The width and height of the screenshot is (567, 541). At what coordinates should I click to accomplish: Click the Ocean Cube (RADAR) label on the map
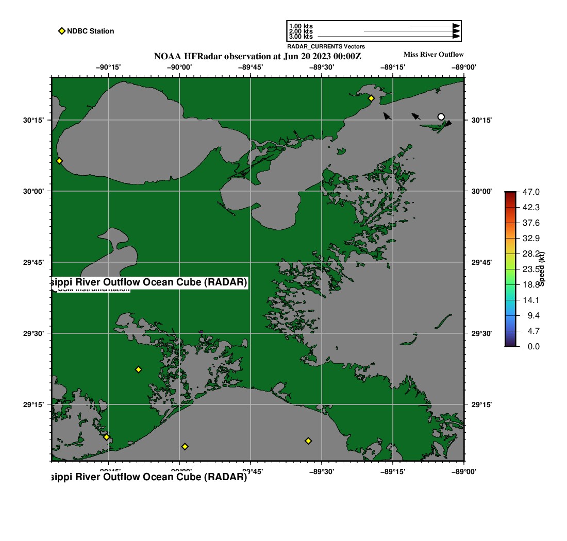point(149,282)
